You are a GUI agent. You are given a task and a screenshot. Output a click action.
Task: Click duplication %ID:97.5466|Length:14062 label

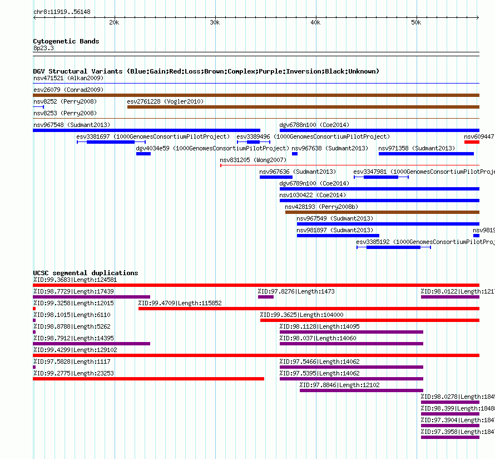point(319,362)
